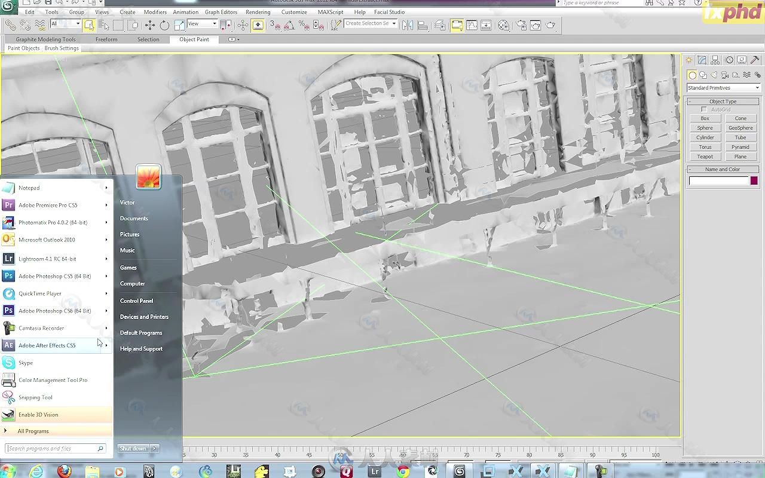Open the Modify panel tab icon
Image resolution: width=765 pixels, height=478 pixels.
pos(702,60)
